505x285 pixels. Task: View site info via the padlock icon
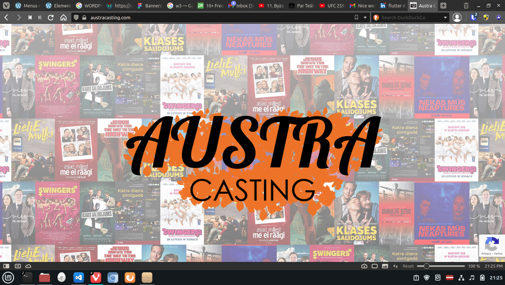pyautogui.click(x=84, y=17)
